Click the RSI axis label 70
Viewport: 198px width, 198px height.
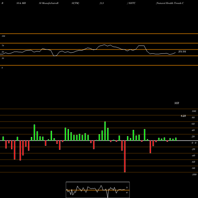pyautogui.click(x=3, y=46)
